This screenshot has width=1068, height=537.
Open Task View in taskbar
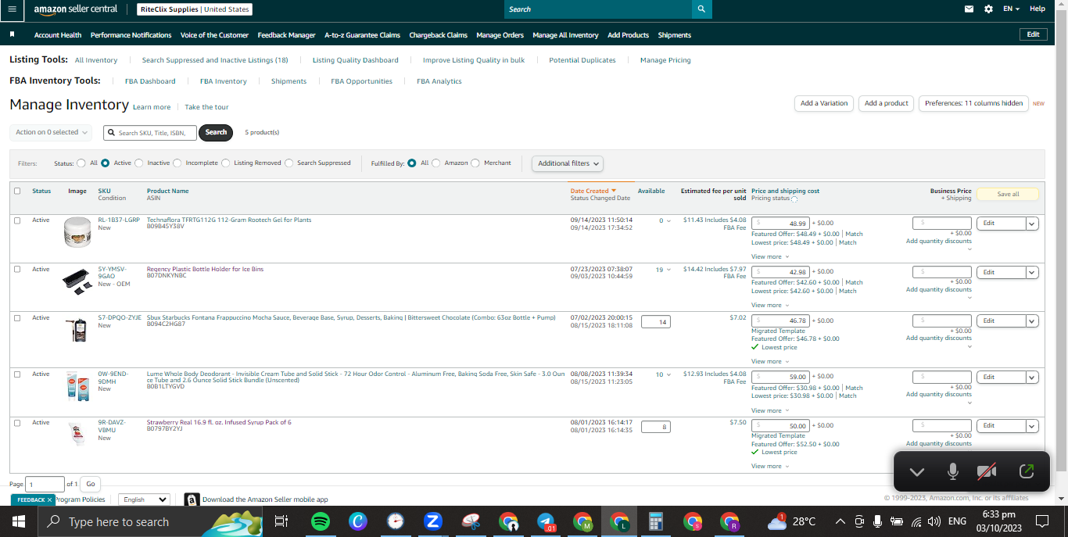[x=281, y=521]
